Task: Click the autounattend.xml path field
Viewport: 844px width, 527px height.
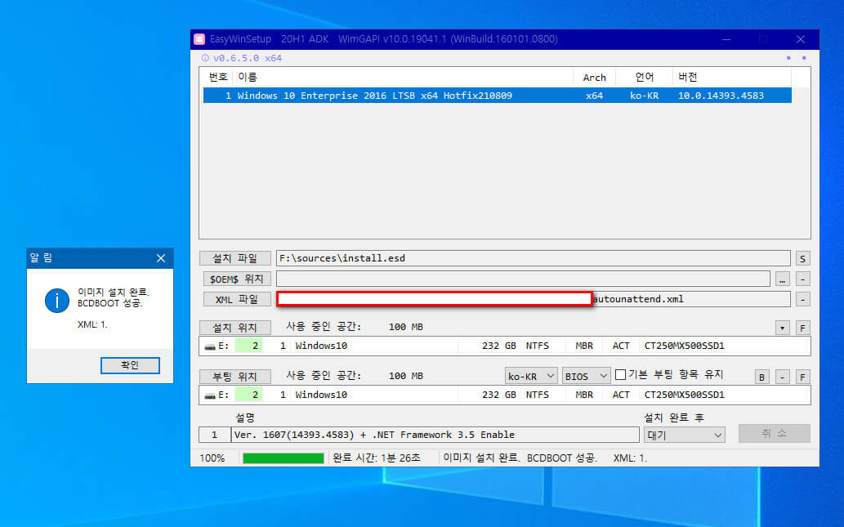Action: 533,299
